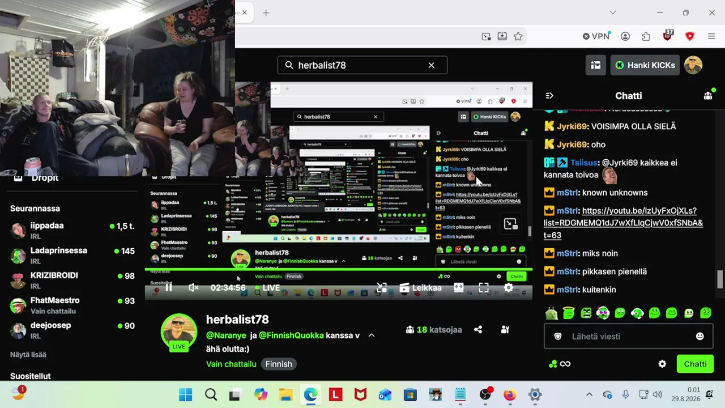The height and width of the screenshot is (408, 725).
Task: Open the browser tab list chevron
Action: (612, 12)
